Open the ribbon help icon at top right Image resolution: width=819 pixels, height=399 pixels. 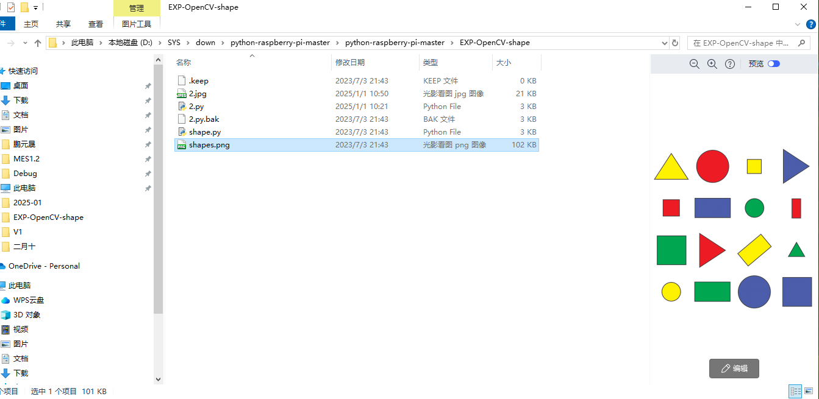coord(811,24)
